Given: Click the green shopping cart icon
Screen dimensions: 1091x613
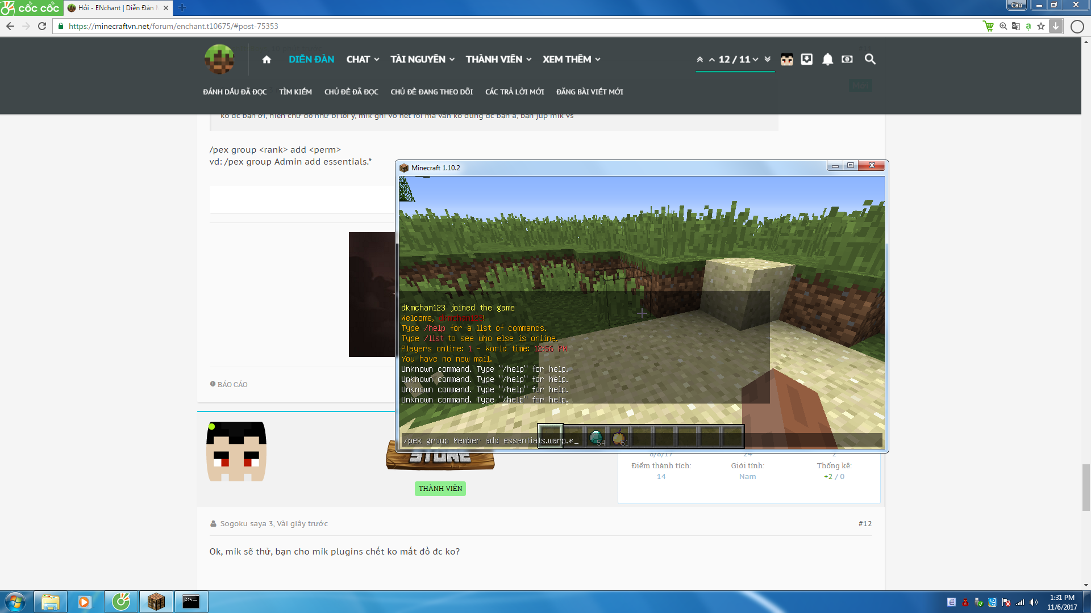Looking at the screenshot, I should 988,26.
